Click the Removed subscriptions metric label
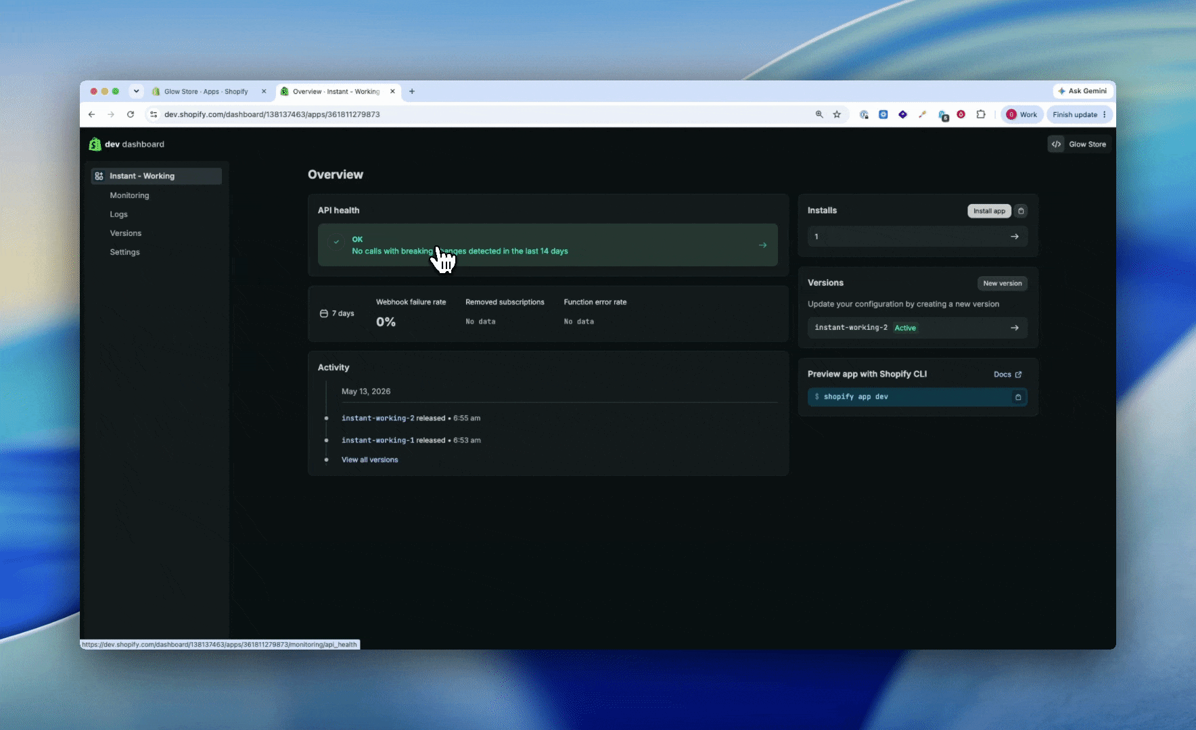1196x730 pixels. [x=505, y=302]
